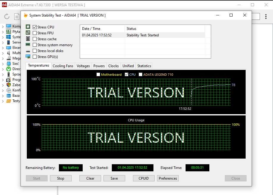This screenshot has height=195, width=273.
Task: Open the Clocks tab
Action: [113, 66]
